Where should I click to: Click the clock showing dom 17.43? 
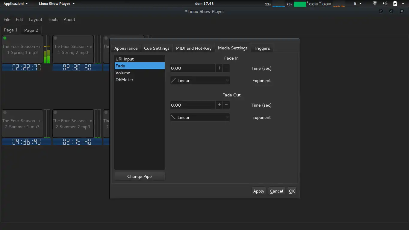tap(204, 4)
